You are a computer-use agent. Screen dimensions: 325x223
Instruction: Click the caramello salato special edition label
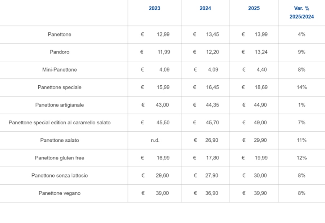[60, 123]
